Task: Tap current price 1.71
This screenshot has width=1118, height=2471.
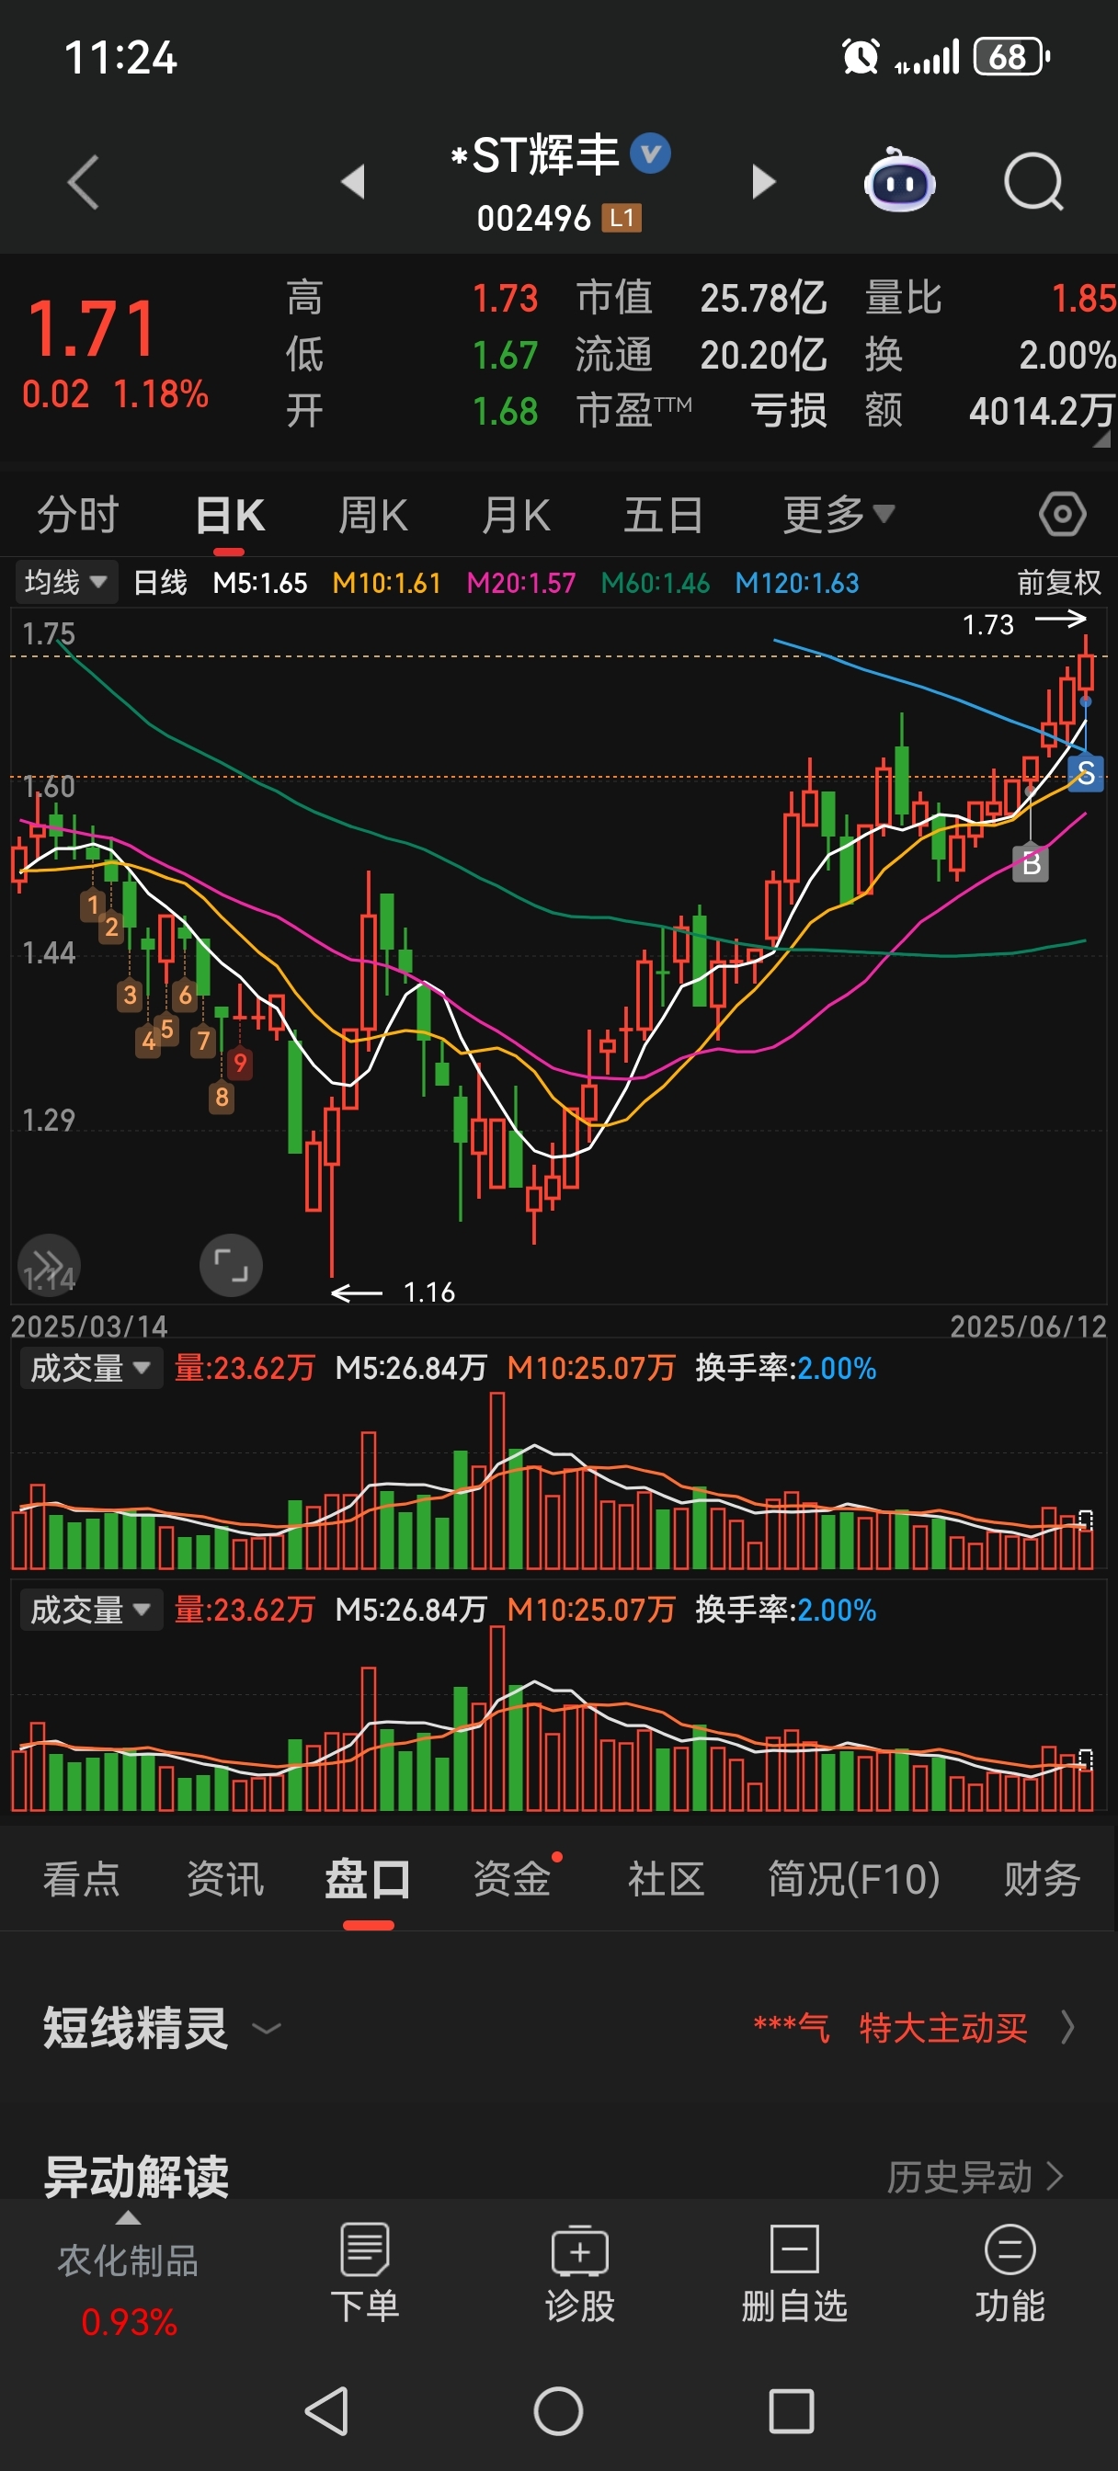Action: [x=91, y=328]
